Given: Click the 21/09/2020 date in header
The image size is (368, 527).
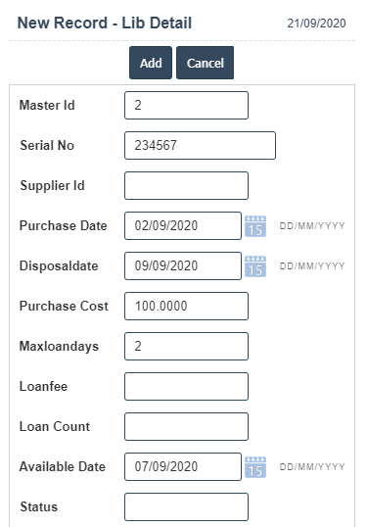Looking at the screenshot, I should click(x=317, y=24).
